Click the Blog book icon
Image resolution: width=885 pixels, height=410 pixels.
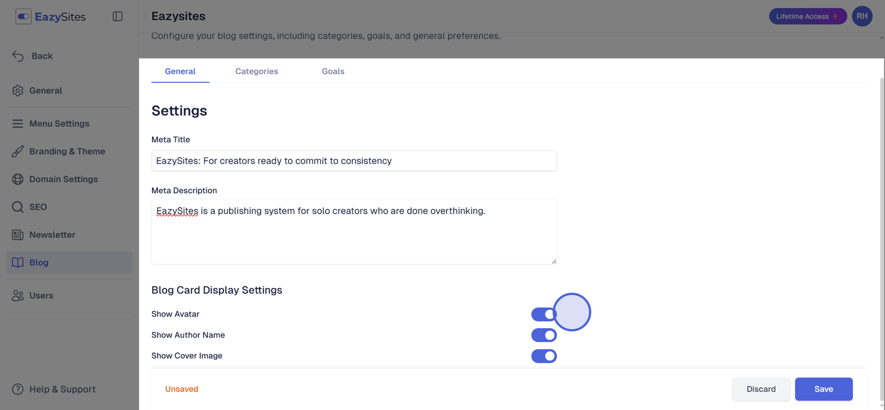point(18,262)
